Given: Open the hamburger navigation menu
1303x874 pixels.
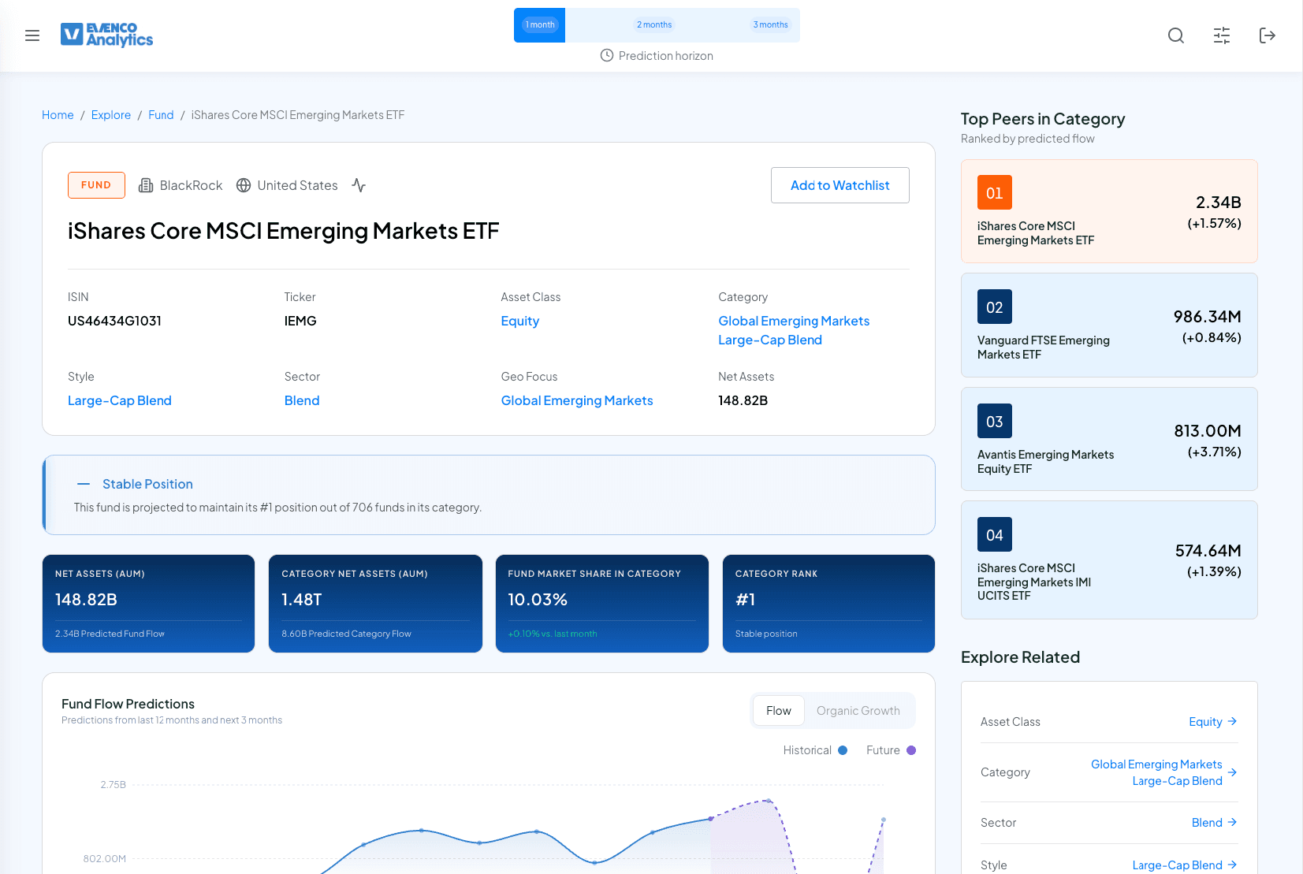Looking at the screenshot, I should 32,35.
